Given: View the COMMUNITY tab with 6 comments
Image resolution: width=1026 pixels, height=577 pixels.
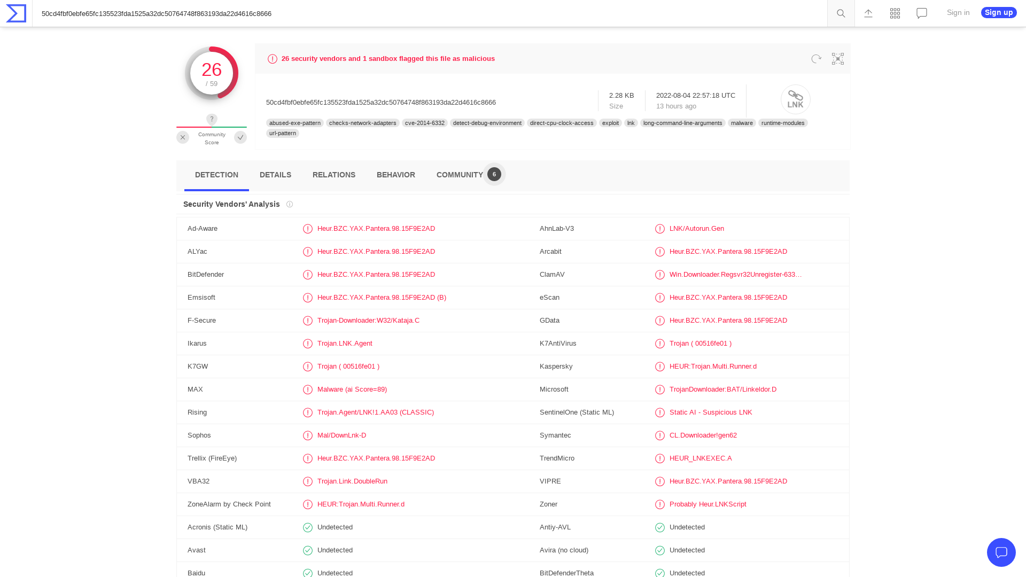Looking at the screenshot, I should pyautogui.click(x=460, y=175).
